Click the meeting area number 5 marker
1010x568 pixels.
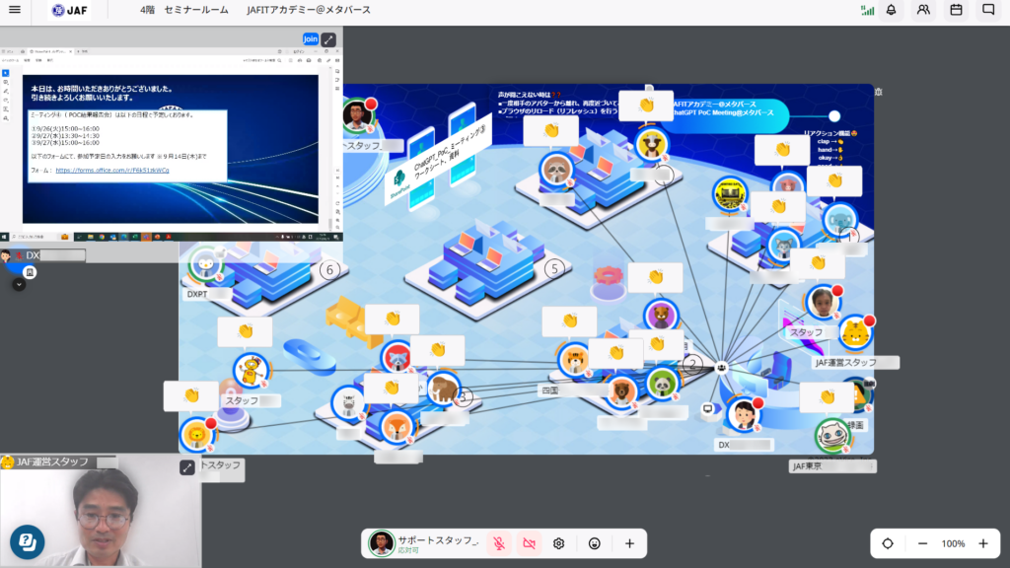554,268
